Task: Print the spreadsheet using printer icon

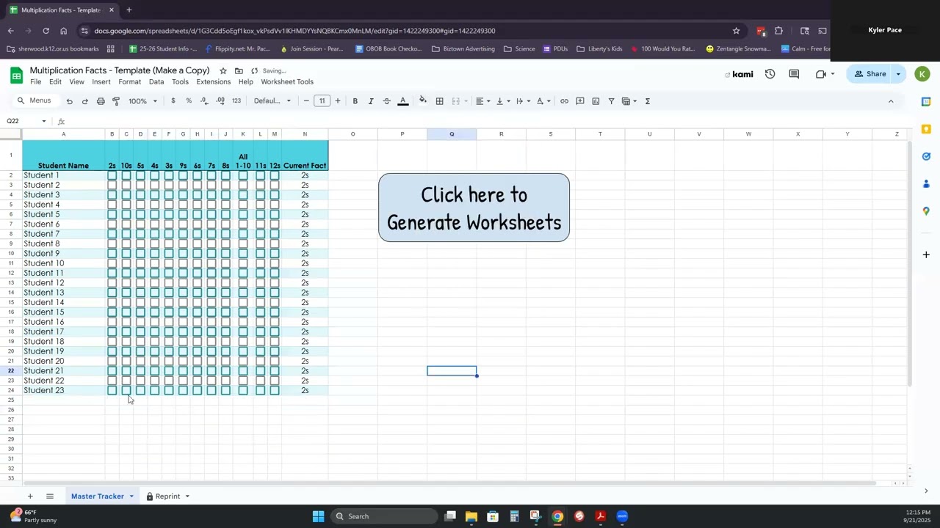Action: [101, 101]
